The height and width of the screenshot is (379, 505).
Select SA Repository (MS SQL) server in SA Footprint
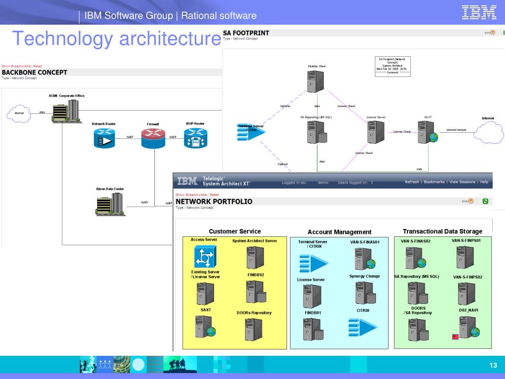(317, 132)
